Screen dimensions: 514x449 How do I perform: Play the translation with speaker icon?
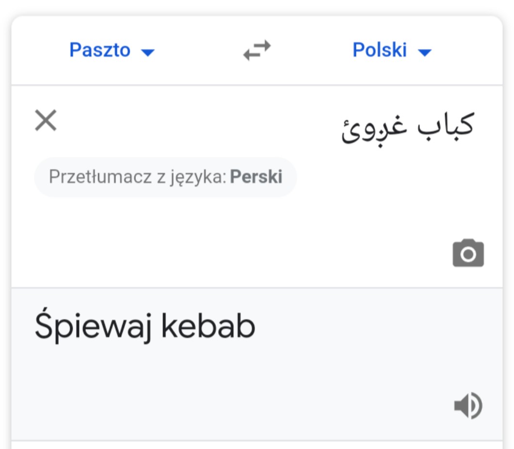pyautogui.click(x=468, y=406)
